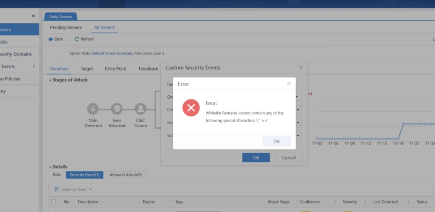Viewport: 435px width, 212px height.
Task: Select the Inbound Attack(0) filter
Action: click(x=125, y=175)
